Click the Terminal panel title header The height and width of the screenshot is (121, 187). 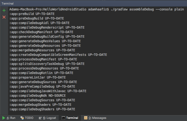[8, 3]
